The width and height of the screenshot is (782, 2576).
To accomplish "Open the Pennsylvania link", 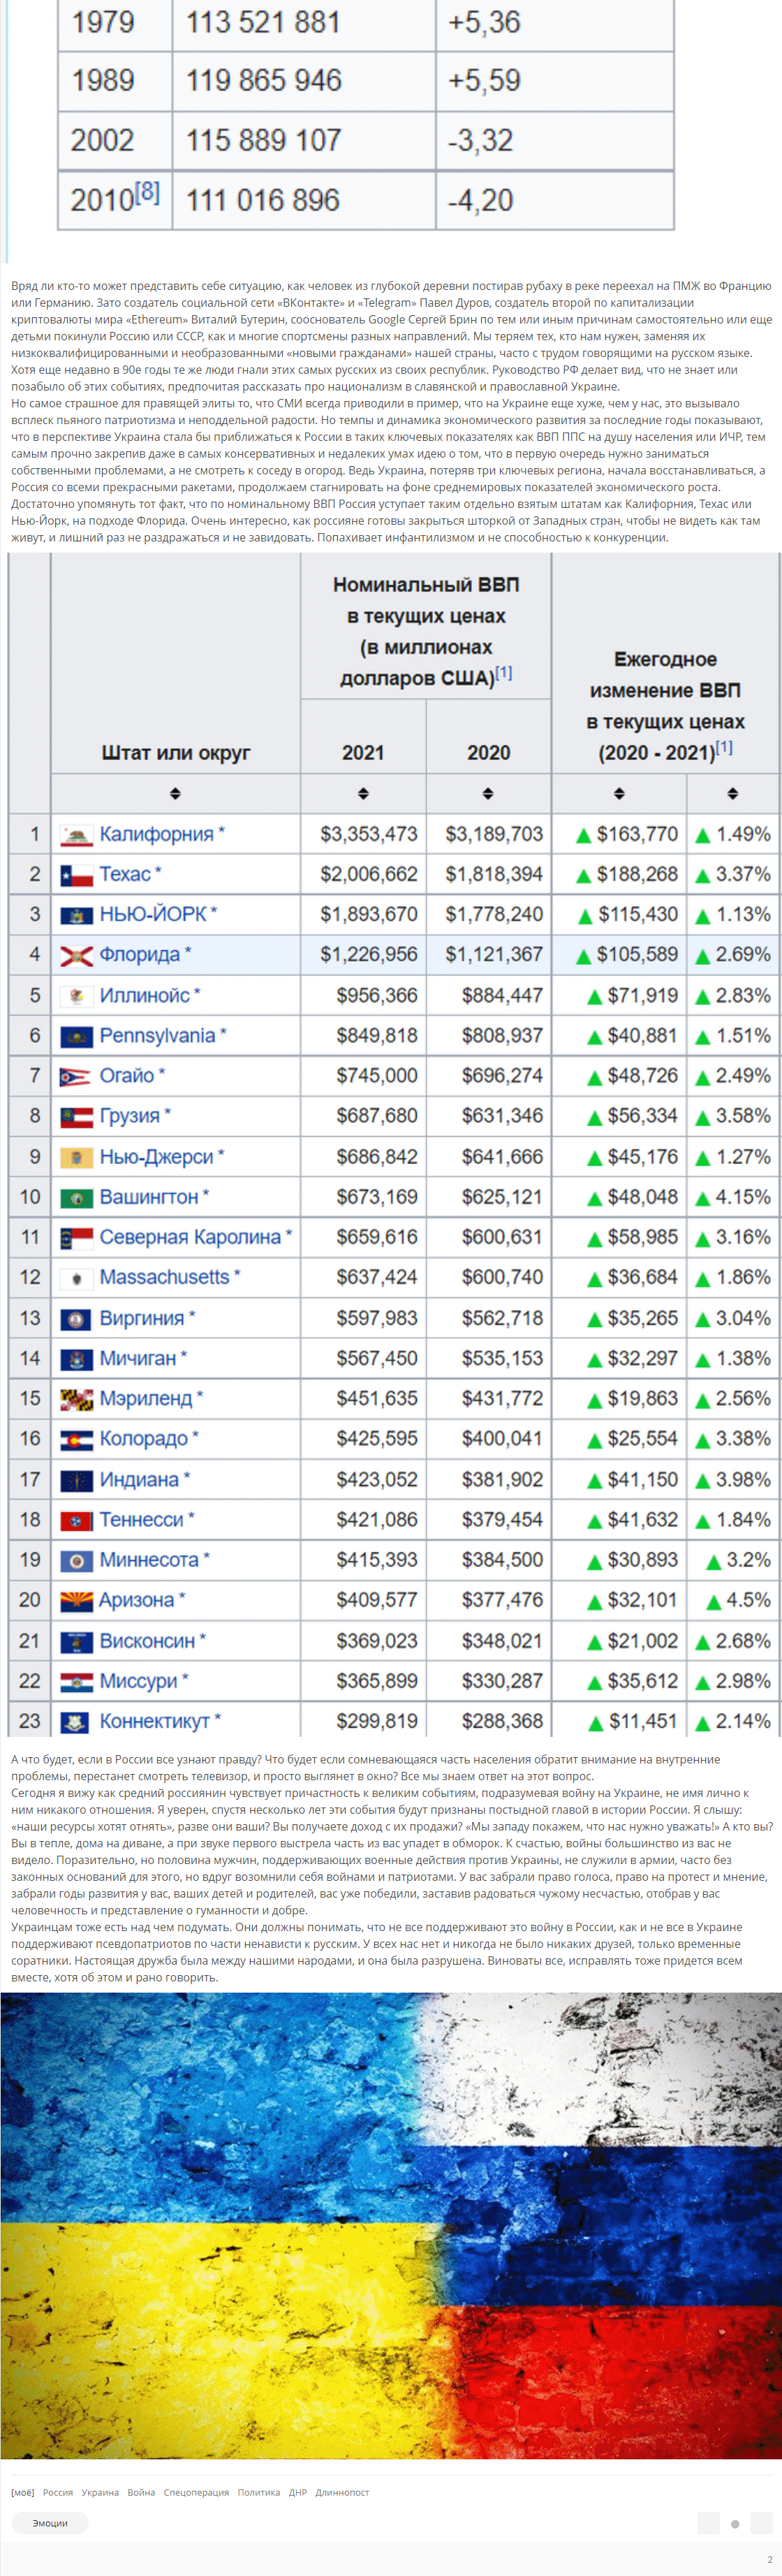I will click(157, 1035).
